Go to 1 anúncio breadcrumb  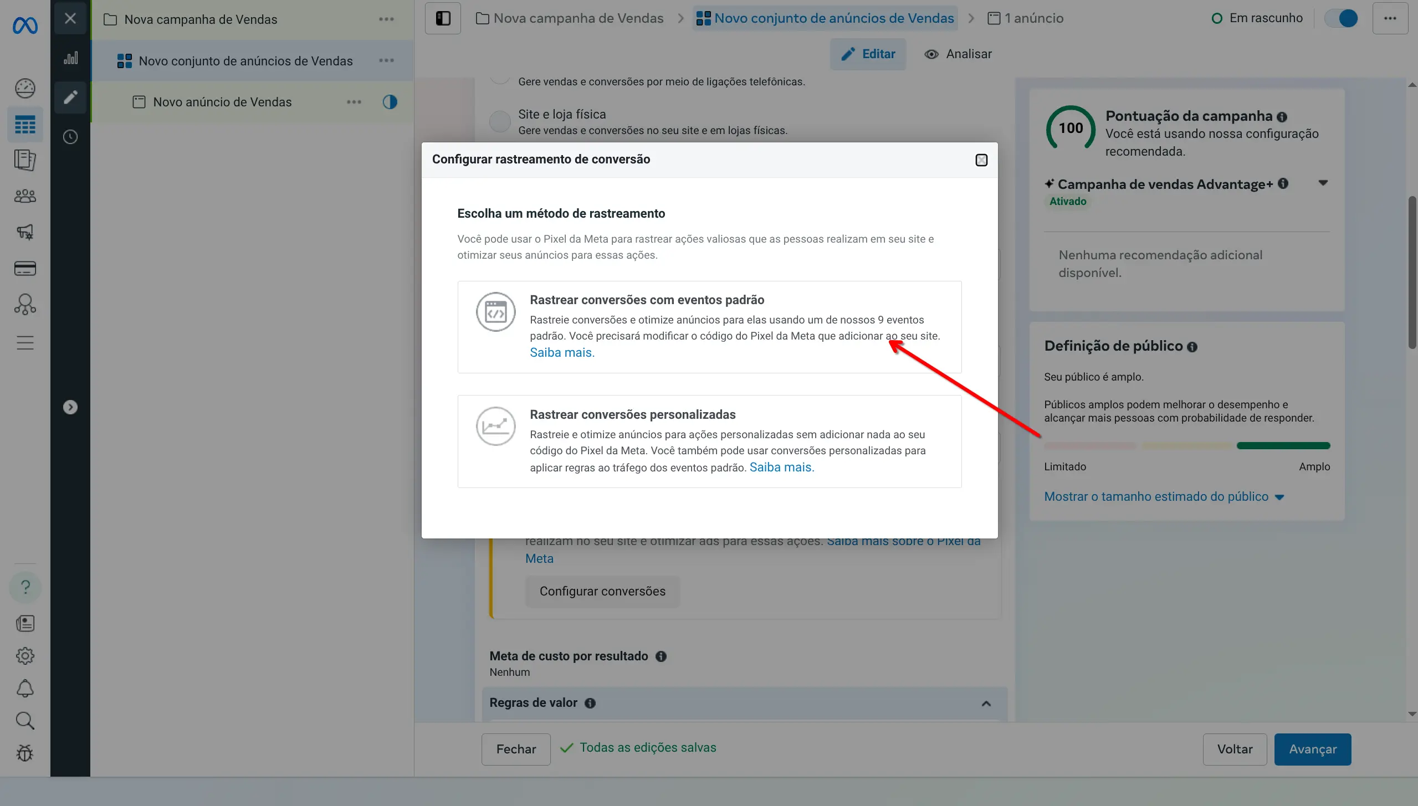pos(1025,18)
